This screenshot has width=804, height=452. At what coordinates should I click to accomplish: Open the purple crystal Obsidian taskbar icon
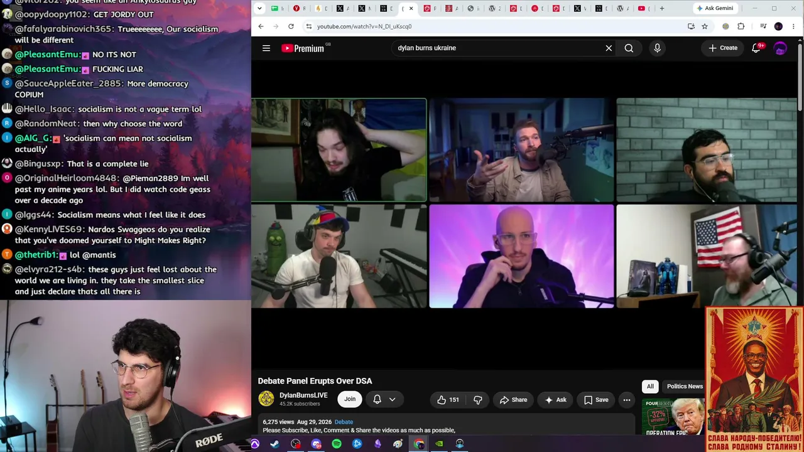tap(378, 444)
